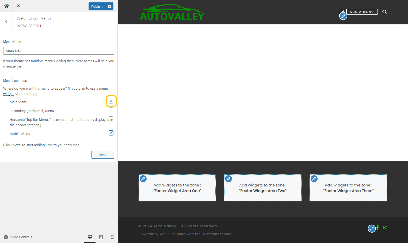Click the 'Hide Controls' label text
Screen dimensions: 408x243
tap(21, 237)
